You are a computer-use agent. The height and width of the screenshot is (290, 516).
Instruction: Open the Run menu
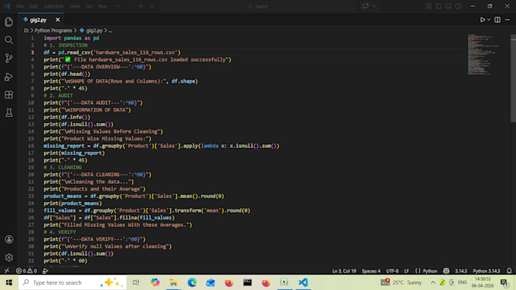(102, 6)
